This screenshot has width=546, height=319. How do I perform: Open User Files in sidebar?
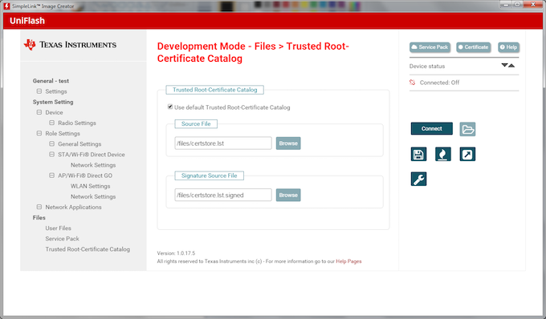58,228
